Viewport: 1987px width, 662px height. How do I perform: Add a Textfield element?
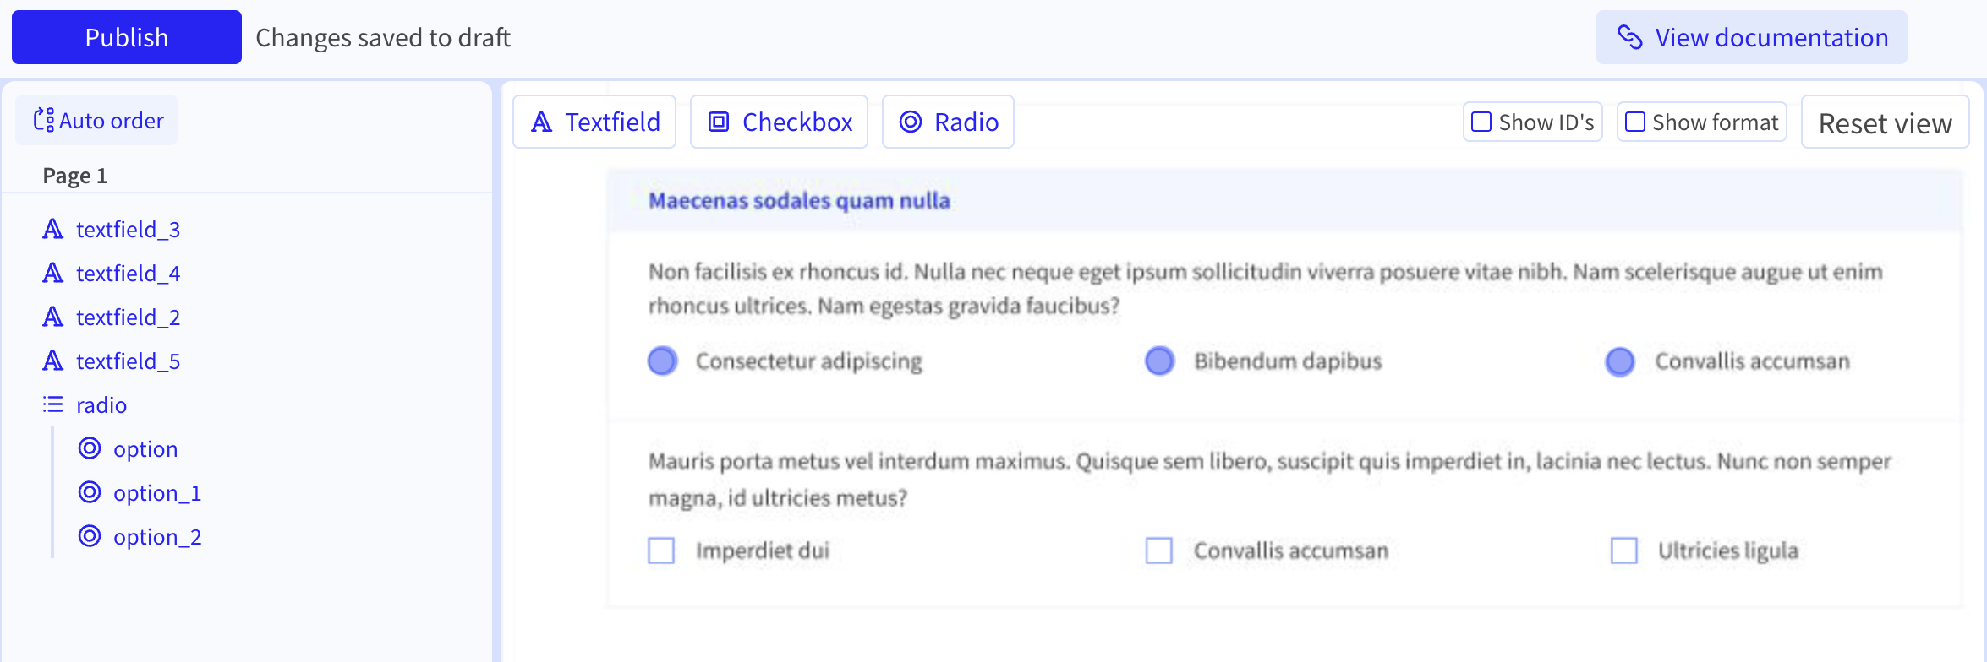pyautogui.click(x=594, y=122)
